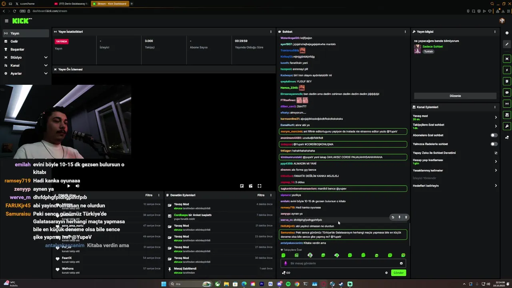
Task: Open Denetim Eylemleri panel three-dot menu
Action: click(271, 195)
